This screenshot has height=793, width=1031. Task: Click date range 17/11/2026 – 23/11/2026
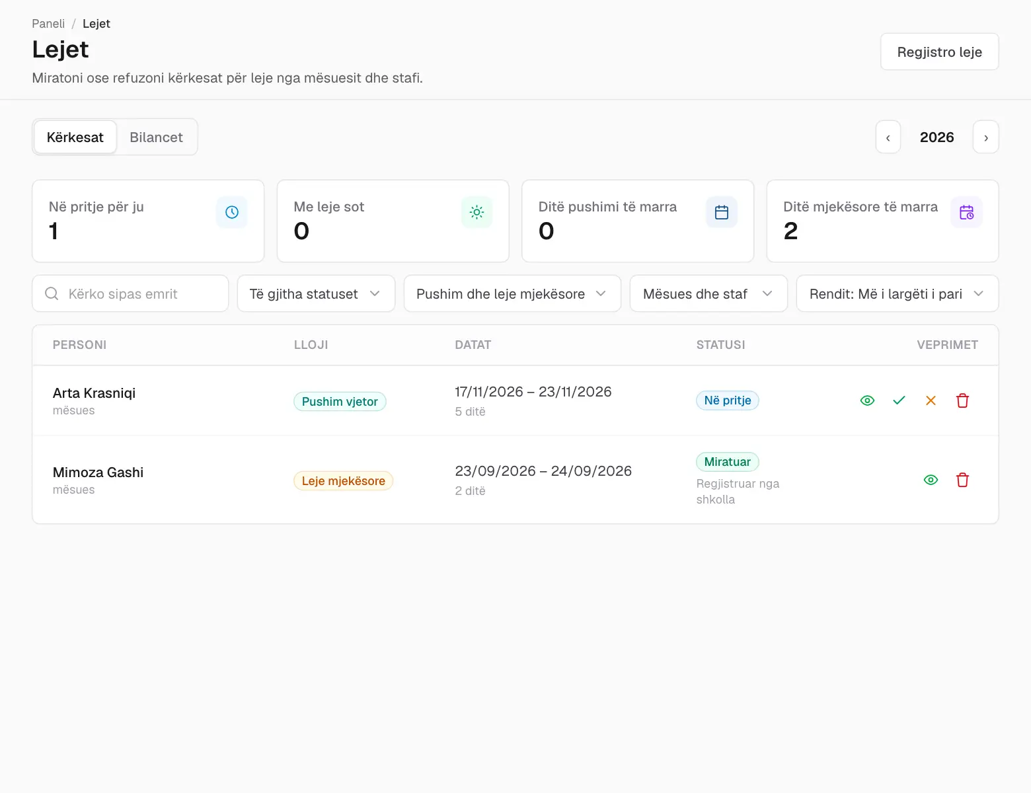tap(533, 392)
